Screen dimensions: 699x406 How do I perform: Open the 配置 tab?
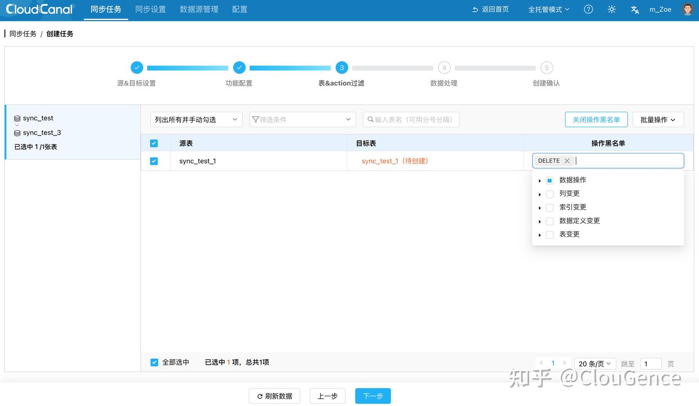coord(240,9)
